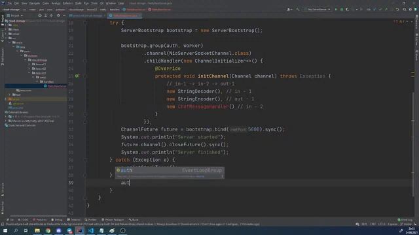Open the Project view dropdown
The height and width of the screenshot is (235, 419).
15,16
